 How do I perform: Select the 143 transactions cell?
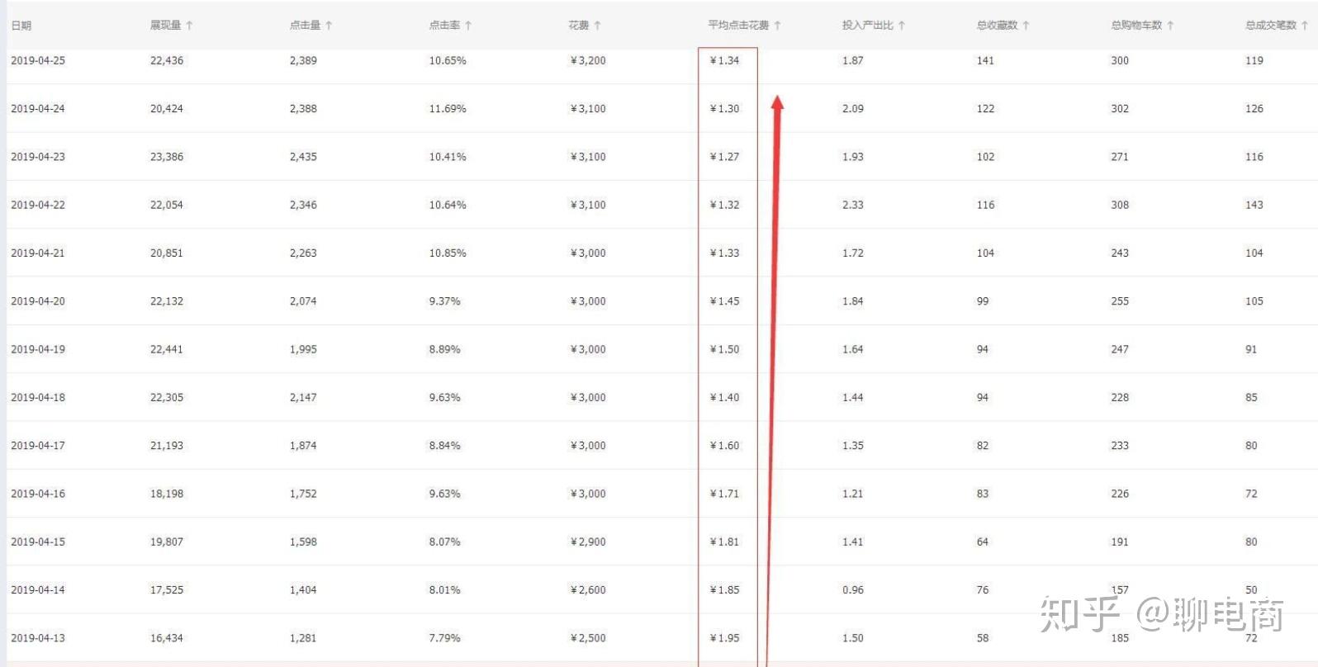tap(1254, 205)
